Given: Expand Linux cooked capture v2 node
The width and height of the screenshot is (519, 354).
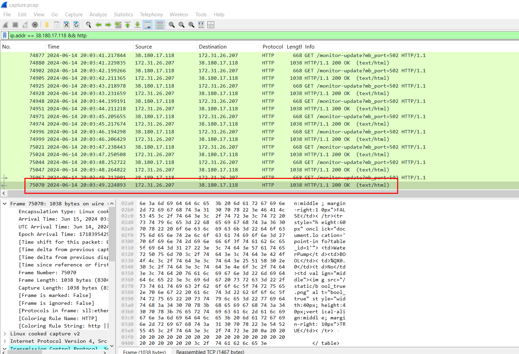Looking at the screenshot, I should click(x=5, y=334).
